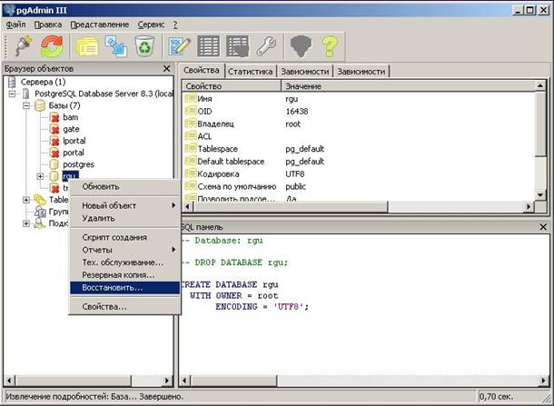Image resolution: width=554 pixels, height=406 pixels.
Task: Close the SQL панель pane
Action: pos(543,227)
